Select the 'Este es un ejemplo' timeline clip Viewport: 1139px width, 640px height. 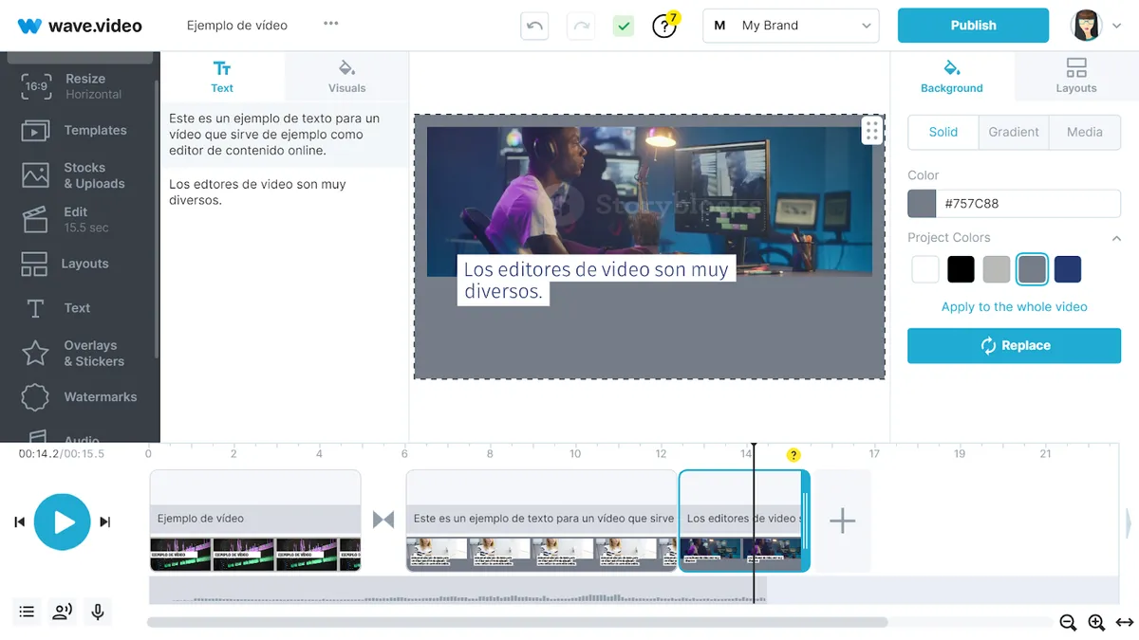(541, 521)
